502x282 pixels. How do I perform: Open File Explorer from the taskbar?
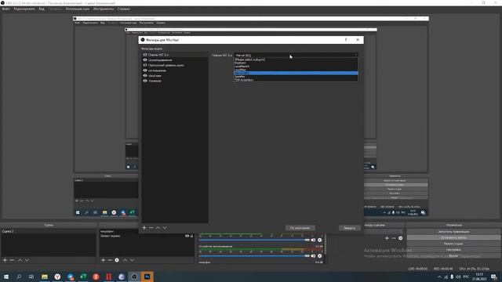[x=45, y=277]
